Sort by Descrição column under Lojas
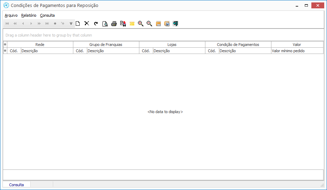327x190 pixels. pyautogui.click(x=179, y=51)
